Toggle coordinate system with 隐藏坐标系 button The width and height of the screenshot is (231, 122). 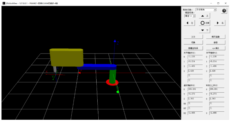coord(193,48)
